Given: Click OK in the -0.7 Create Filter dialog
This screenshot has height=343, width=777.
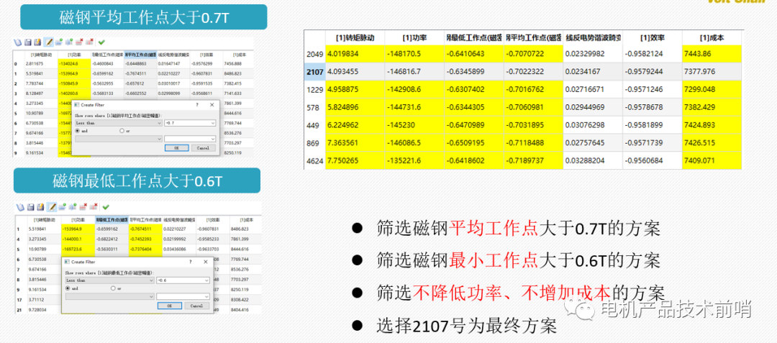Looking at the screenshot, I should click(x=177, y=148).
